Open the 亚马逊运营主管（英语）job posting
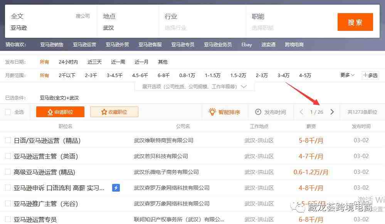This screenshot has height=224, width=385. pos(46,156)
